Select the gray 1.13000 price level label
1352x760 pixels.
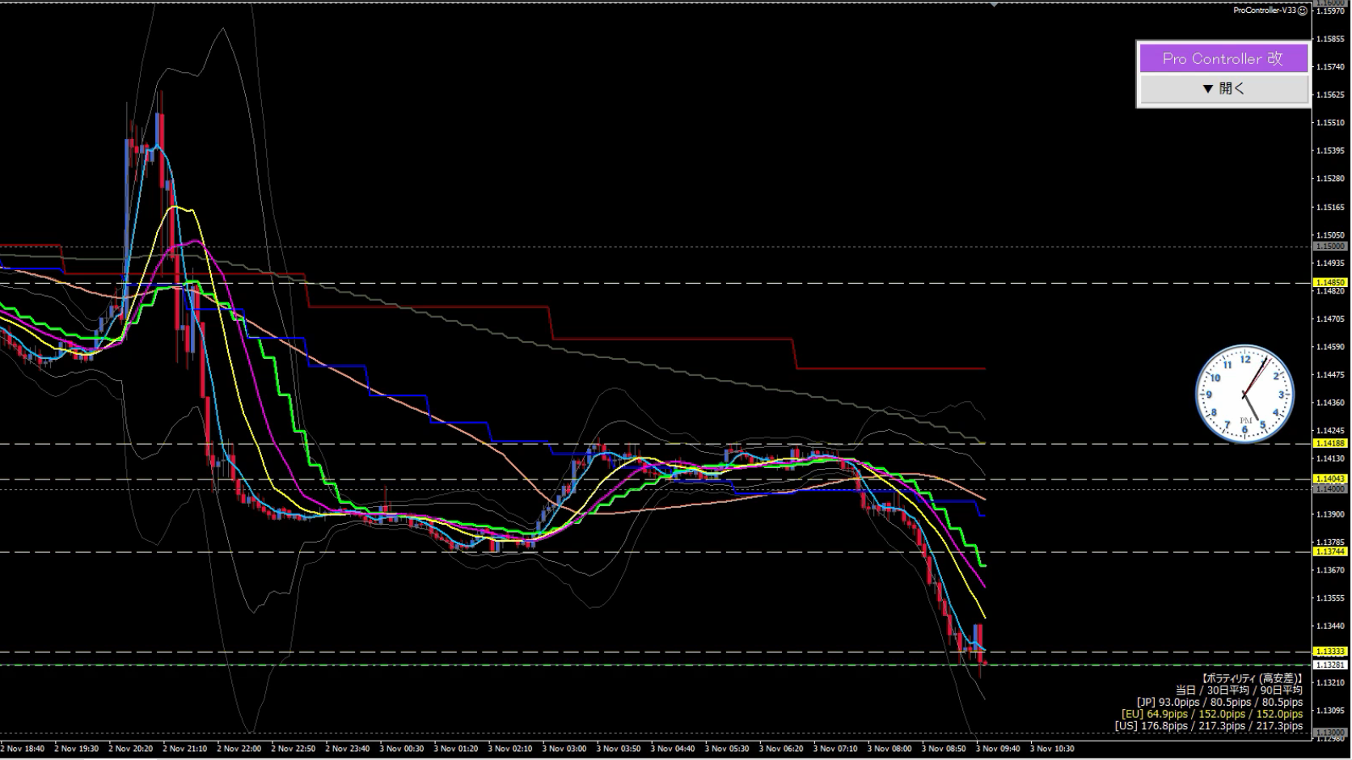(x=1330, y=733)
